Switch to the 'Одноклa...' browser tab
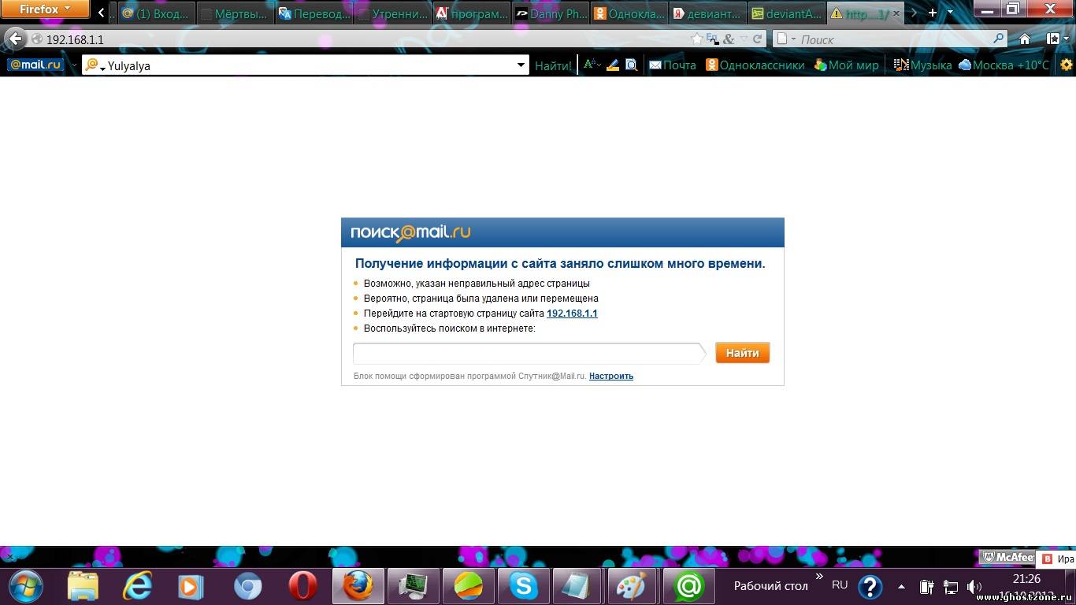Image resolution: width=1076 pixels, height=605 pixels. (x=628, y=13)
